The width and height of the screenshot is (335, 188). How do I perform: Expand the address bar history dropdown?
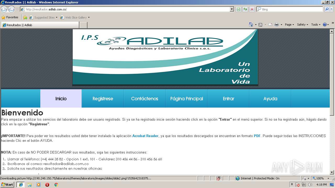click(x=232, y=9)
